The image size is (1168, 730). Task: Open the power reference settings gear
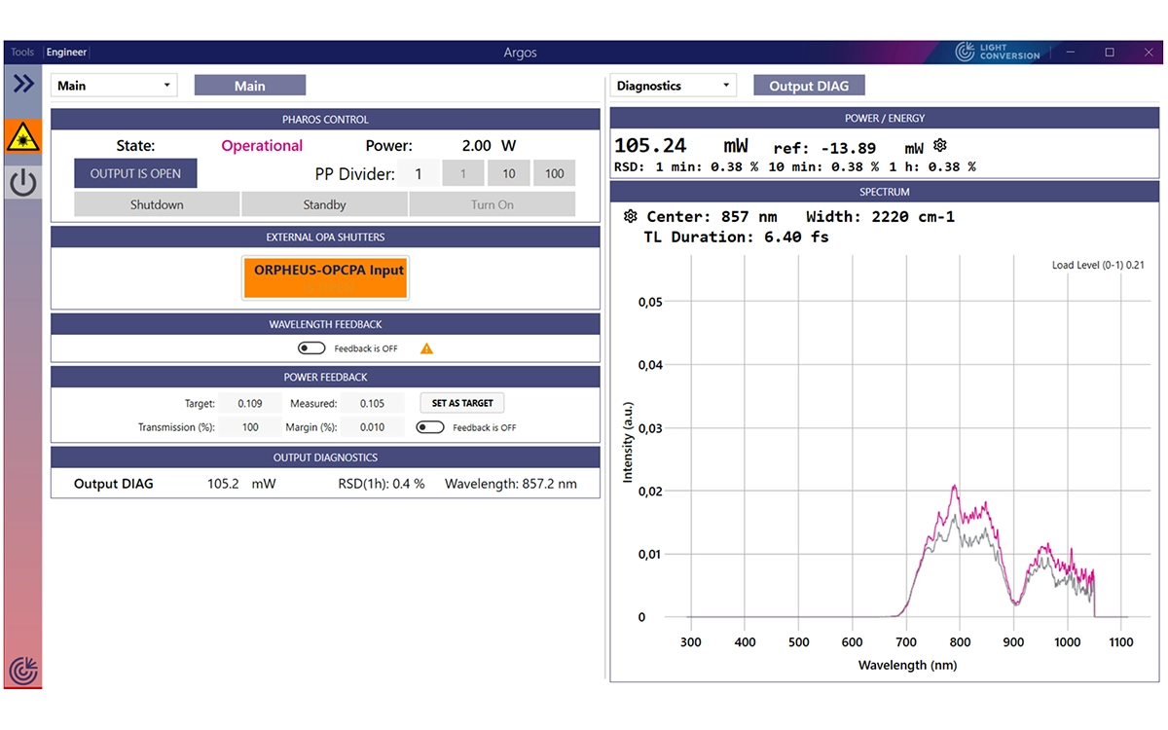tap(940, 146)
